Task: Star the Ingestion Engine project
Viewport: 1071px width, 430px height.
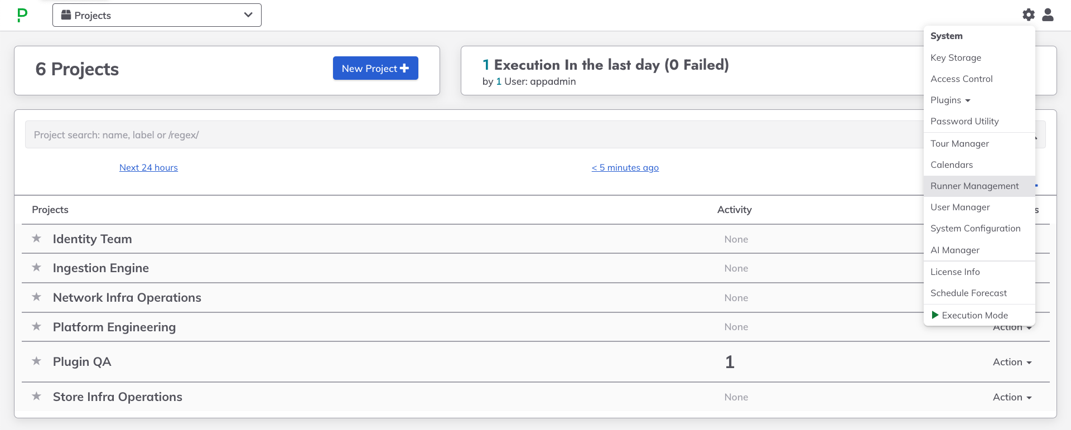Action: click(37, 268)
